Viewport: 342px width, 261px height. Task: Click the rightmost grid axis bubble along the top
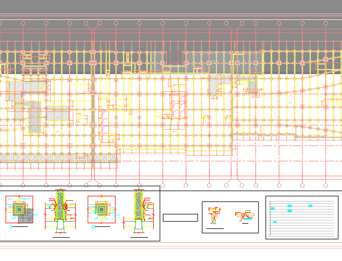point(326,23)
